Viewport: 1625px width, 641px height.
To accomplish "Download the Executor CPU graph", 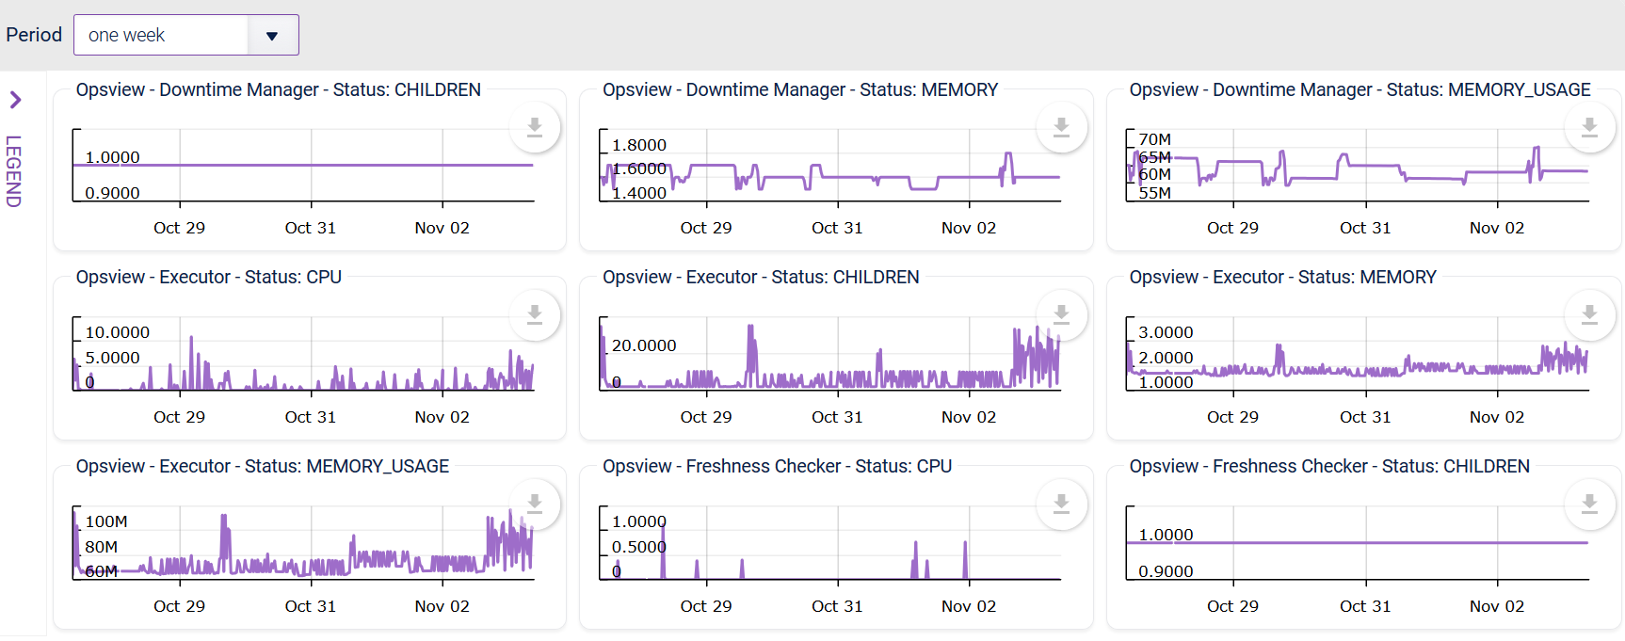I will click(x=535, y=315).
